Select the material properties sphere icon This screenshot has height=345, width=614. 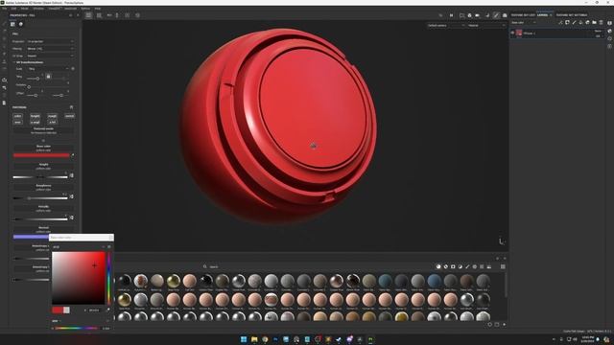pyautogui.click(x=21, y=24)
